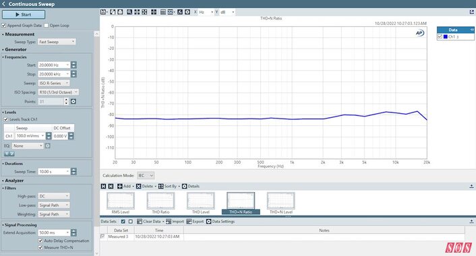
Task: Toggle the Measured 3 row checkbox
Action: click(102, 236)
